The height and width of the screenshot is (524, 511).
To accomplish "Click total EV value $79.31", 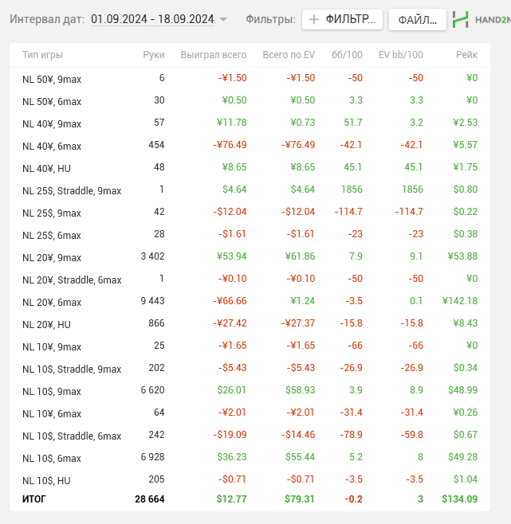I will coord(300,499).
